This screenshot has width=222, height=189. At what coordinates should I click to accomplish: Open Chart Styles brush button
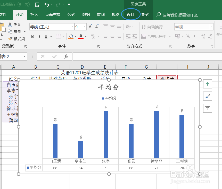tap(208, 96)
